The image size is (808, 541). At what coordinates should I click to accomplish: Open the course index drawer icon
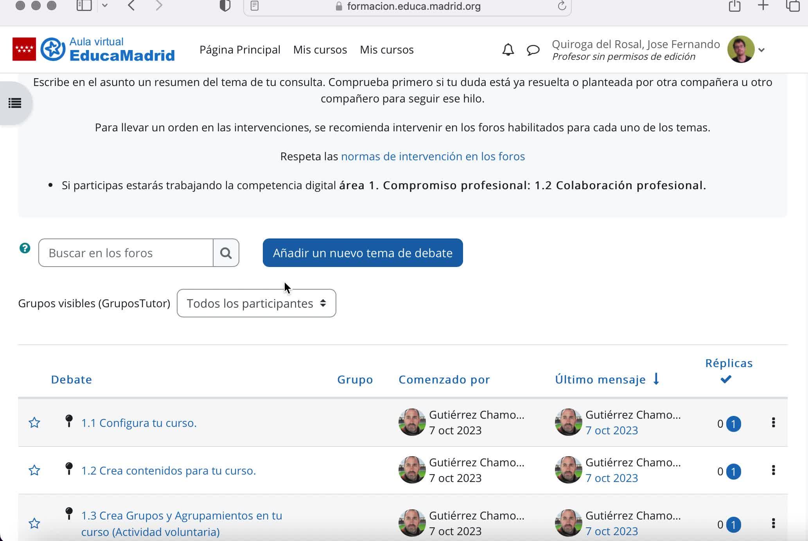click(x=15, y=103)
